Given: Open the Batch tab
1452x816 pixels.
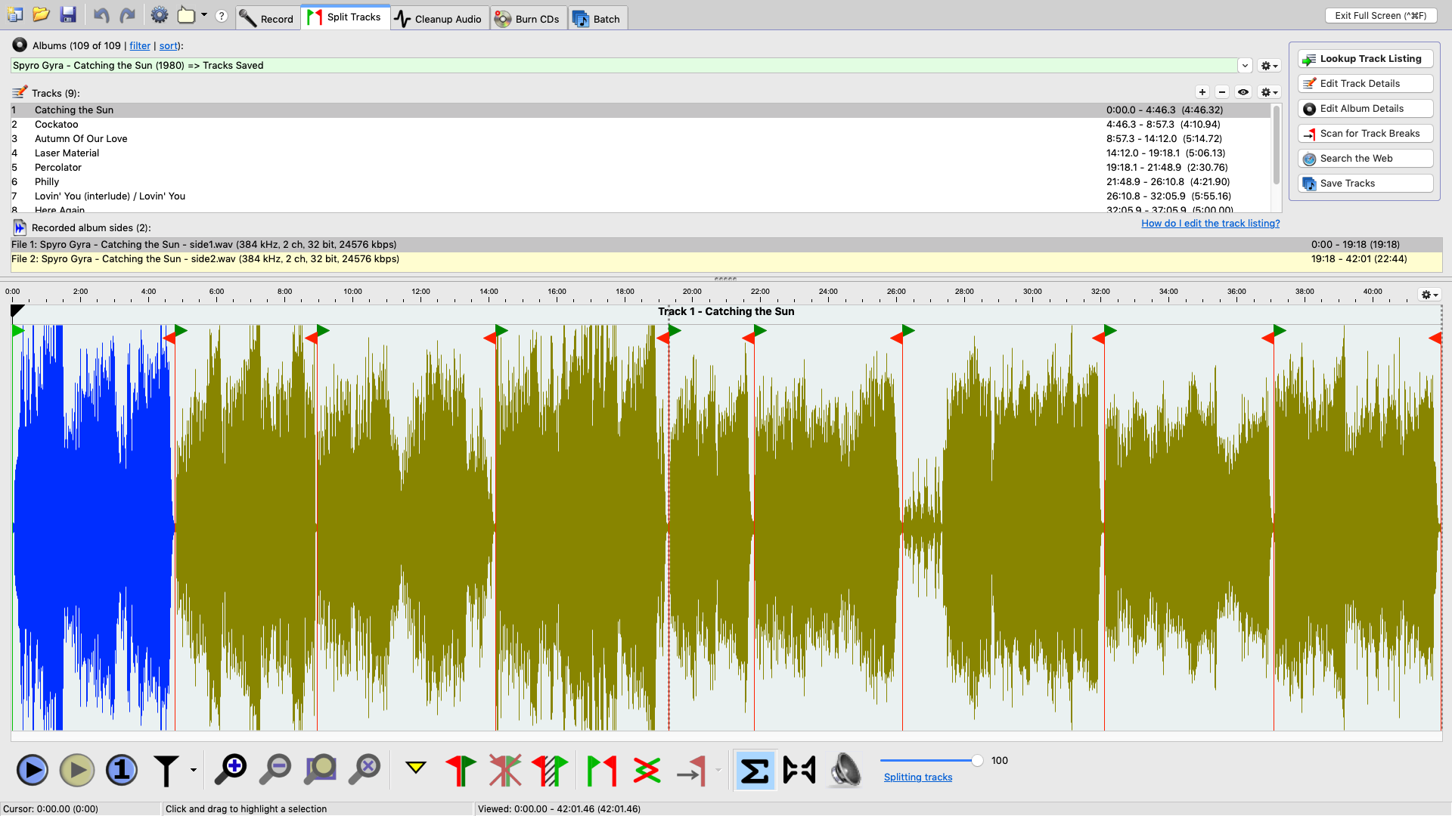Looking at the screenshot, I should [597, 19].
